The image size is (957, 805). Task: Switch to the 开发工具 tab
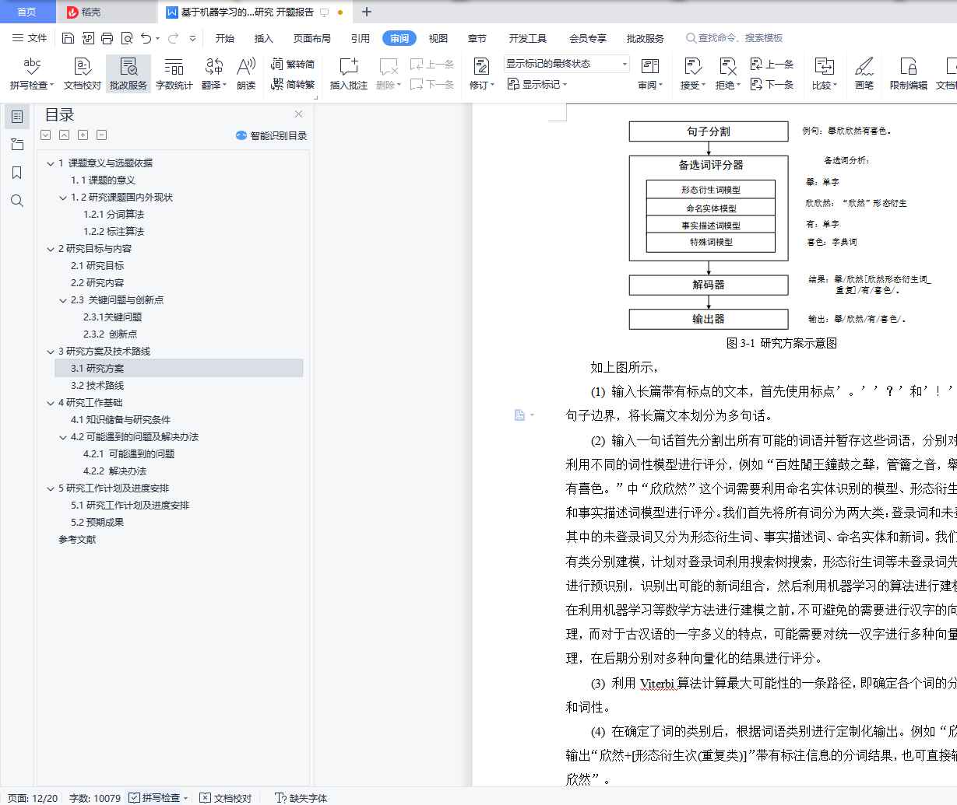tap(528, 38)
